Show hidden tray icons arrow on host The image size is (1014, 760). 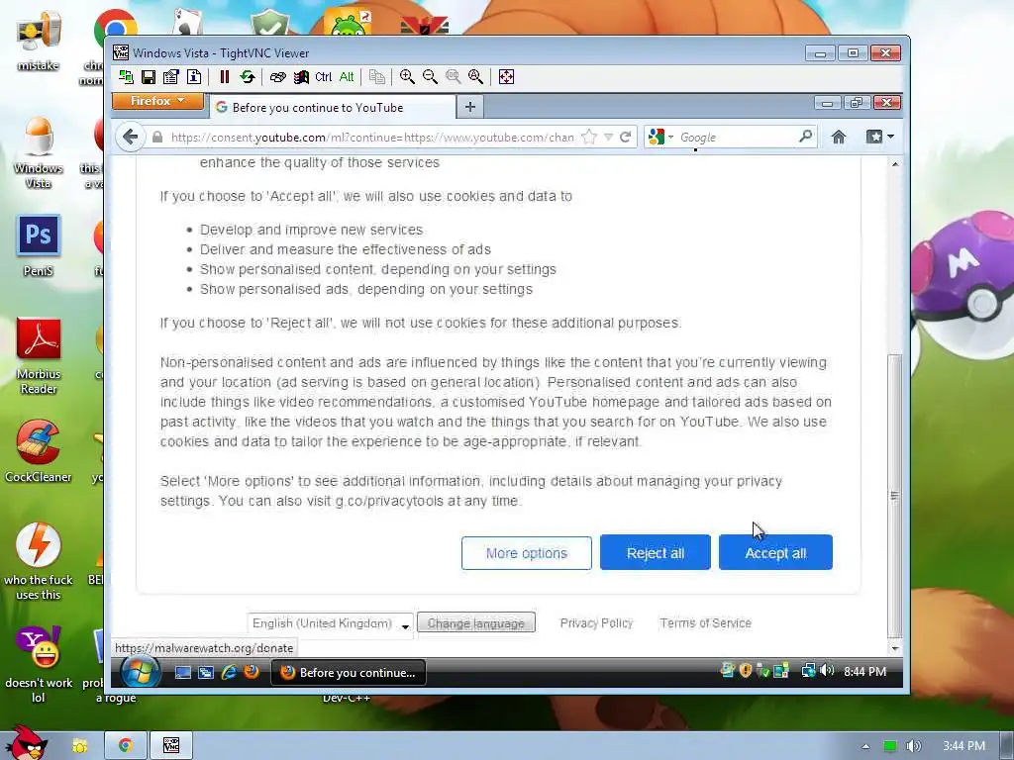click(x=865, y=746)
